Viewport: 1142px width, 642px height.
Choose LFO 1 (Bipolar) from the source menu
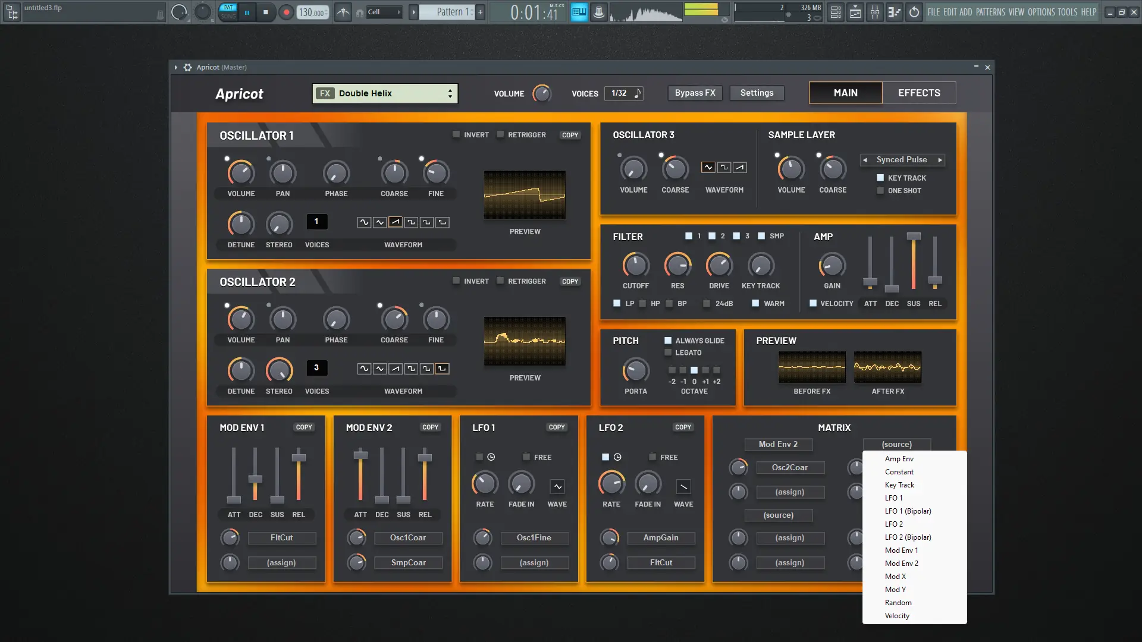click(x=908, y=511)
